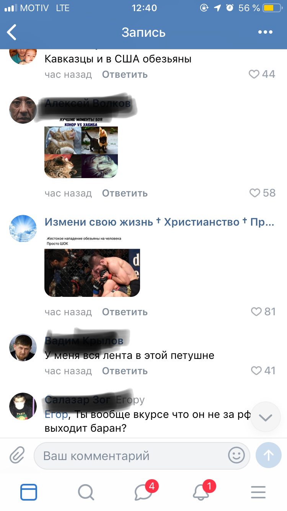Screen dimensions: 287x511
Task: Tap the paperclip attachment icon
Action: point(17,455)
